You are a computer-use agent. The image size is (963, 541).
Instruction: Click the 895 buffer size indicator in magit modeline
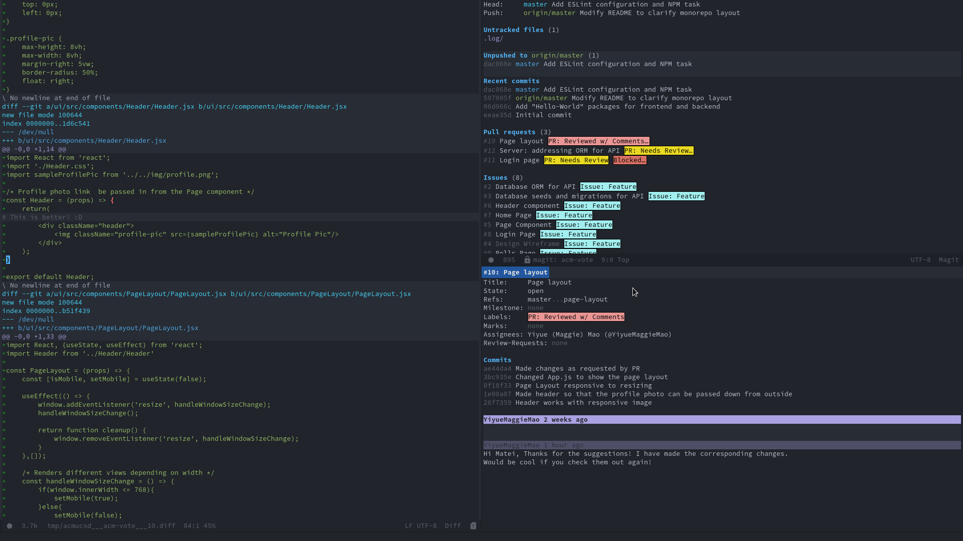coord(509,260)
